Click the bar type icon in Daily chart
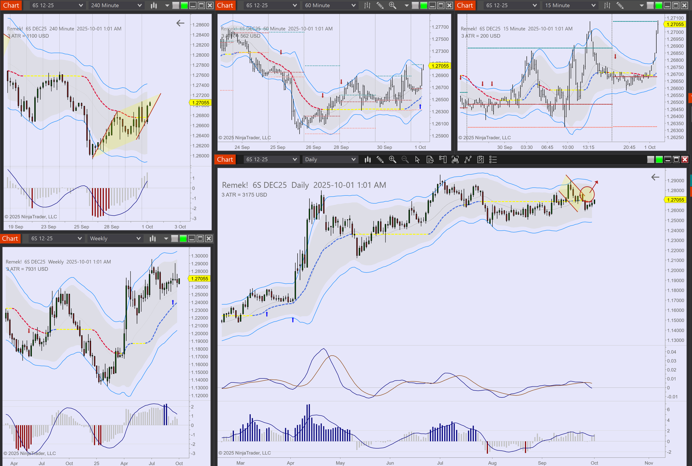Image resolution: width=692 pixels, height=466 pixels. (368, 159)
